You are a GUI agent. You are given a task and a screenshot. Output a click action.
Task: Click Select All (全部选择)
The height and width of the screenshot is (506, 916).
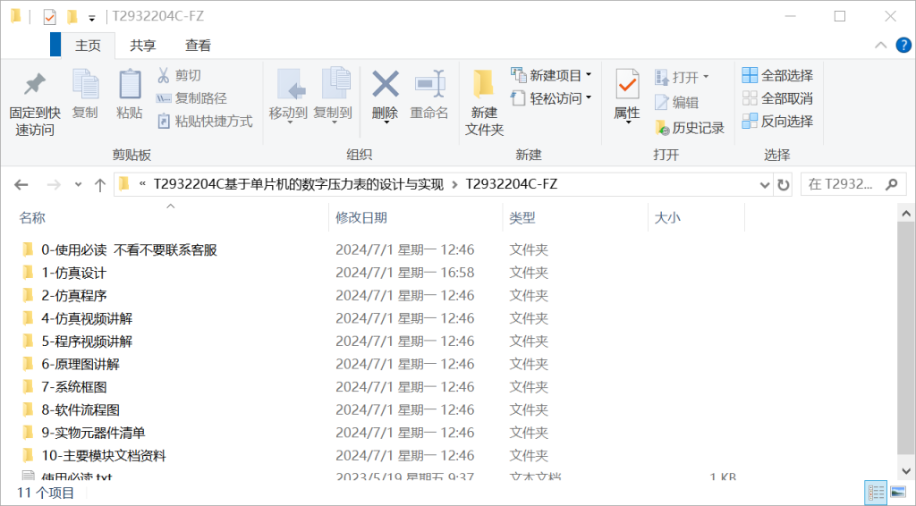(777, 75)
